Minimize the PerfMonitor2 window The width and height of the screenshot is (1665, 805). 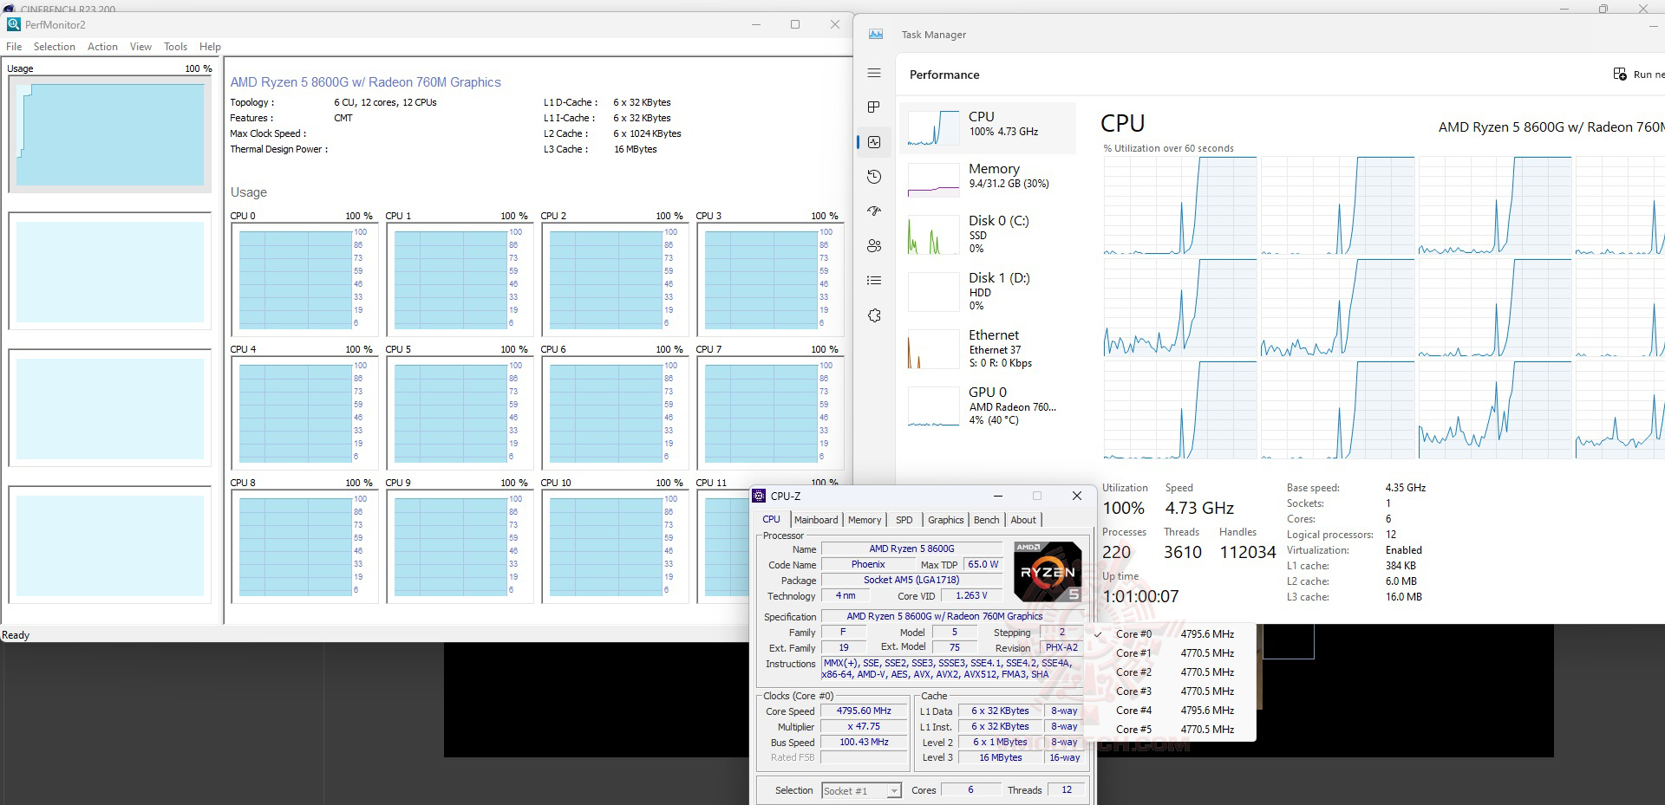[x=755, y=24]
